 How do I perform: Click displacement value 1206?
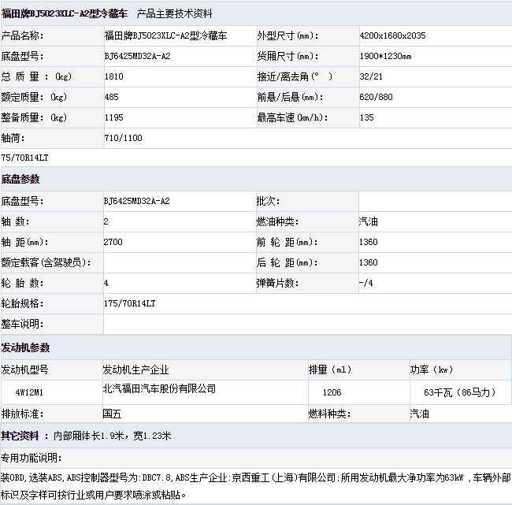click(x=332, y=392)
